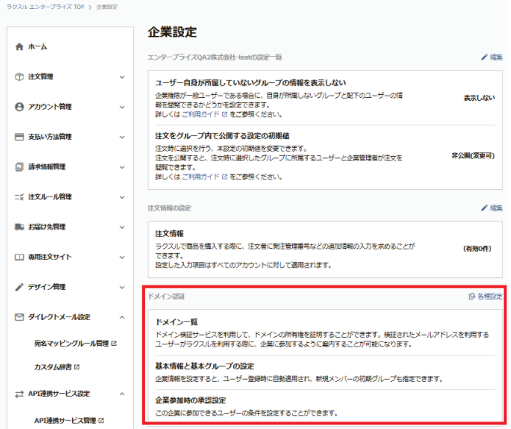This screenshot has width=511, height=429.
Task: Select 専用注文サイト in sidebar
Action: point(50,257)
